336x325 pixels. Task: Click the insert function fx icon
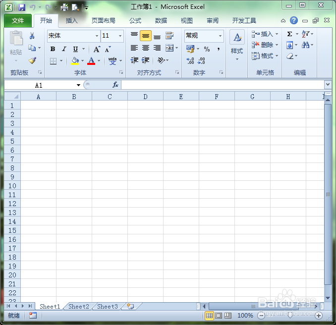pos(115,85)
